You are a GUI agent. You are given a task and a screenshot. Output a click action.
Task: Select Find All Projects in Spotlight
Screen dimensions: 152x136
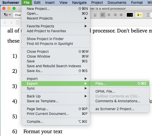pyautogui.click(x=56, y=44)
